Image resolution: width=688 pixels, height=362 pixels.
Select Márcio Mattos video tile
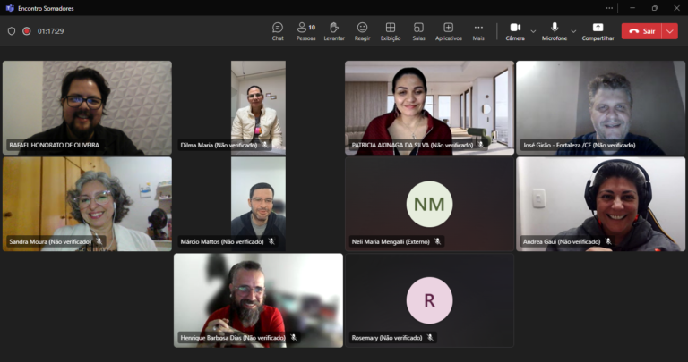258,204
